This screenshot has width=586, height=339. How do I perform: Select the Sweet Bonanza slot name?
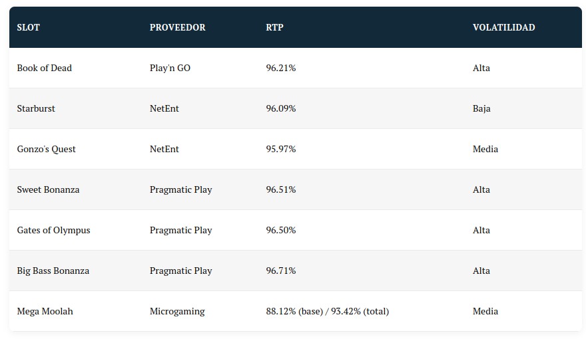pyautogui.click(x=48, y=189)
